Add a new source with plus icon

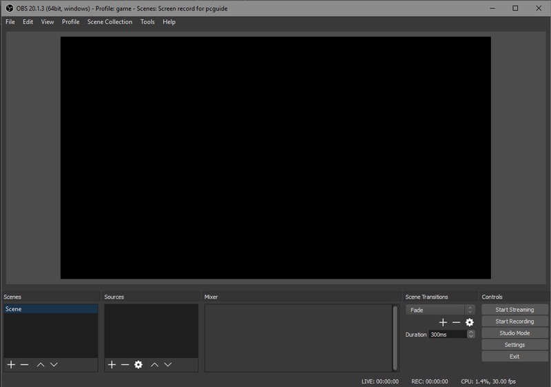click(112, 364)
